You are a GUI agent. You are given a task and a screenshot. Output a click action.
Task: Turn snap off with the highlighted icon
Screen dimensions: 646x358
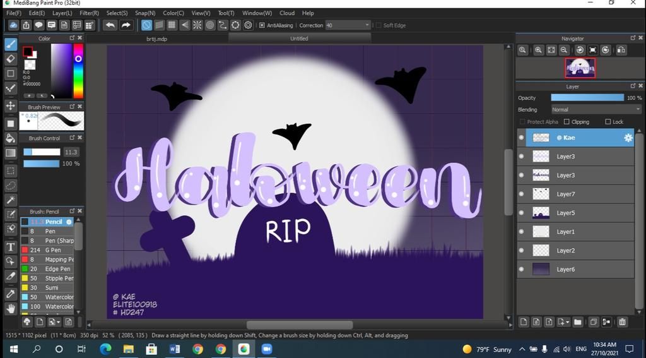point(146,25)
